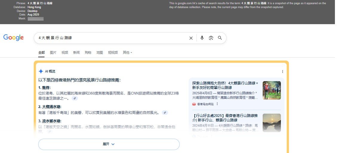This screenshot has height=153, width=337.
Task: Open source link icon after 大欖涌水塘 description
Action: (165, 112)
